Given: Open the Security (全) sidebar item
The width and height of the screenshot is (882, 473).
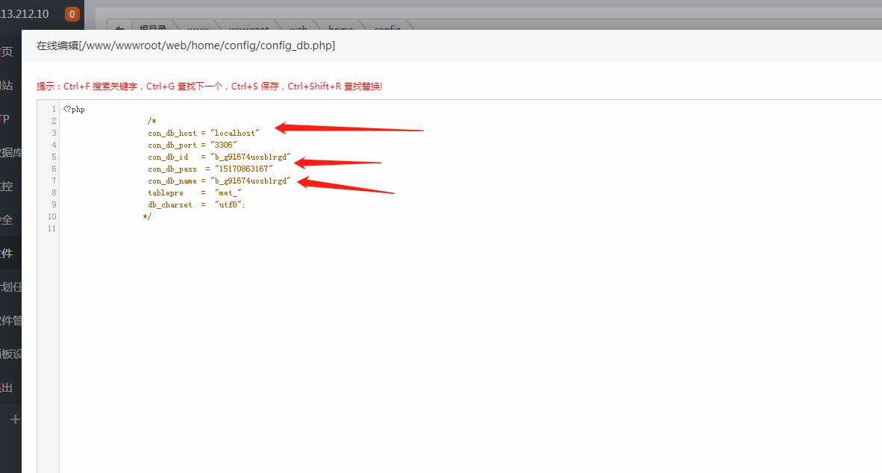Looking at the screenshot, I should (x=7, y=220).
